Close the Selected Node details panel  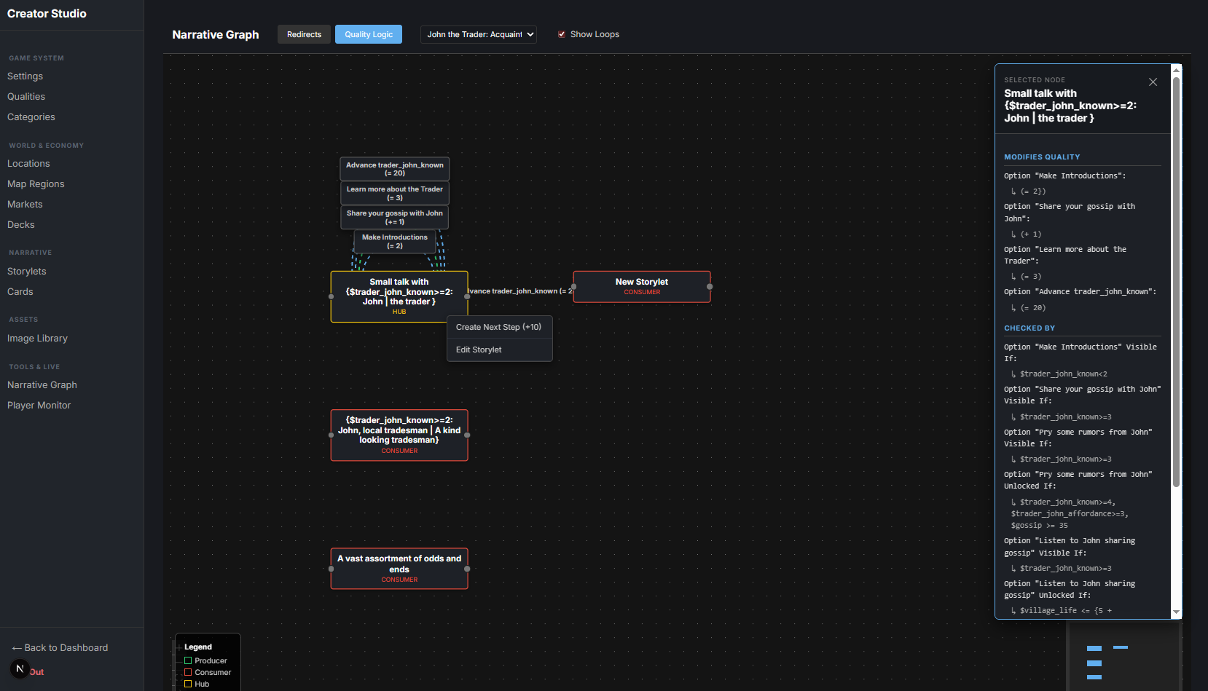pos(1153,82)
